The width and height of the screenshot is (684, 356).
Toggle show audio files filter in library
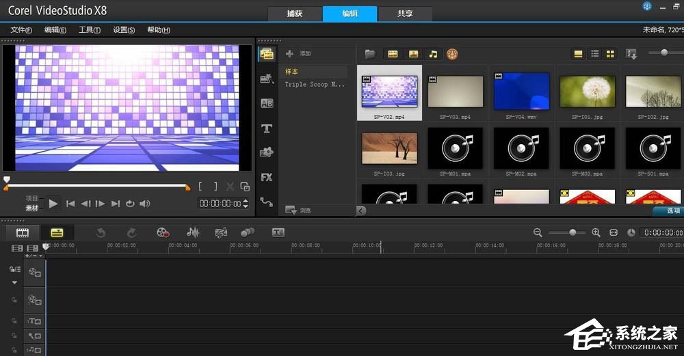click(x=432, y=54)
